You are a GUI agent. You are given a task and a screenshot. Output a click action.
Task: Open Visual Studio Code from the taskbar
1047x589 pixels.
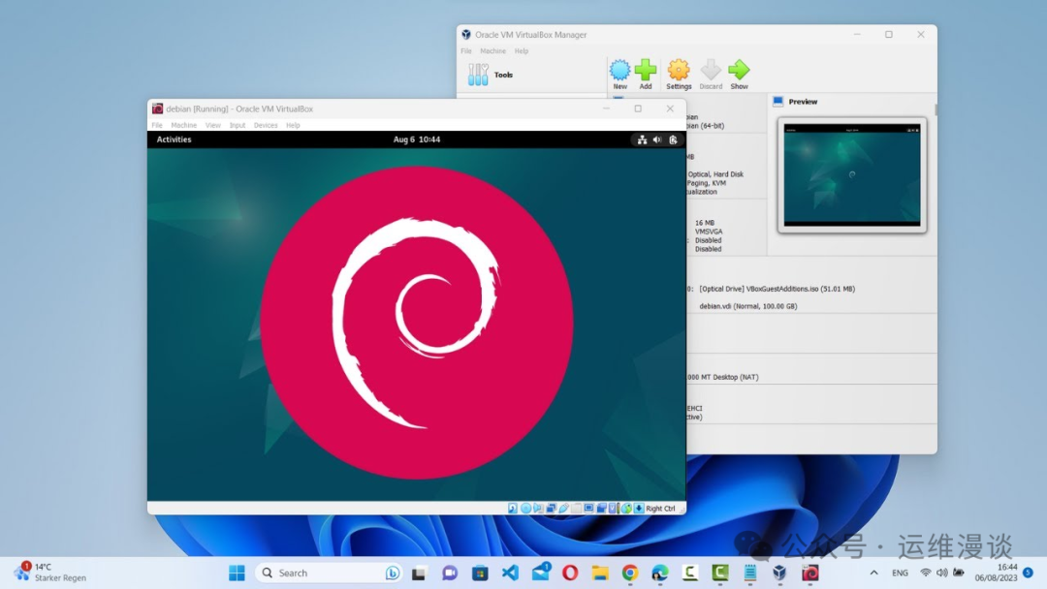point(510,573)
